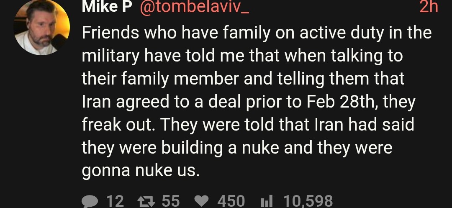Click the like count 450
This screenshot has width=452, height=208.
point(231,201)
